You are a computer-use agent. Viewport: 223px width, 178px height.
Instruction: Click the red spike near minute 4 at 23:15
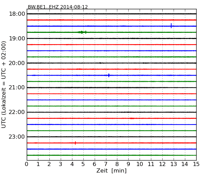75,143
